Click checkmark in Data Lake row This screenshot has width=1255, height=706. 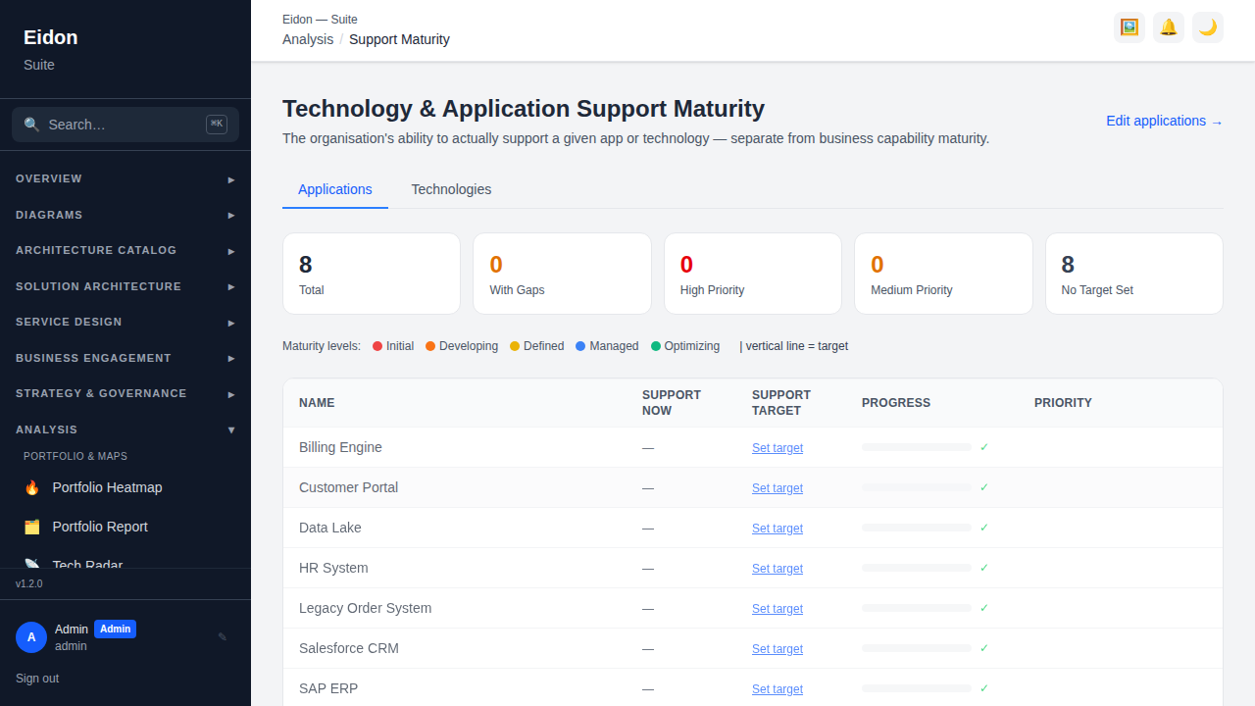[x=984, y=528]
